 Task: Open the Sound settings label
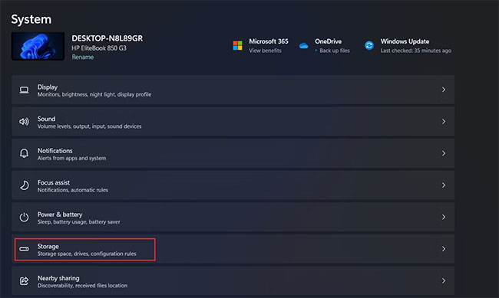click(x=47, y=119)
